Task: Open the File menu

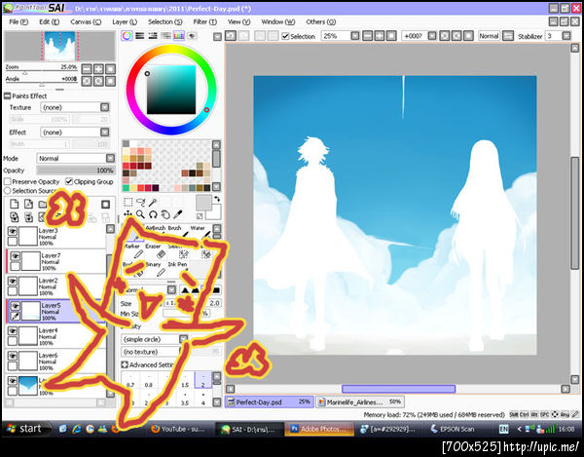Action: tap(18, 22)
